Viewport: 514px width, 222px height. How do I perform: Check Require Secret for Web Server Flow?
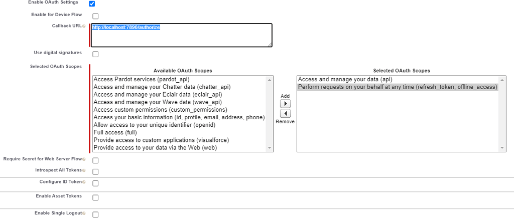tap(95, 160)
